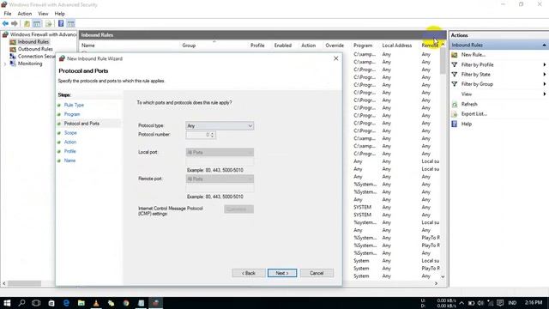549x309 pixels.
Task: Click the Forward arrow in the toolbar
Action: [x=15, y=23]
